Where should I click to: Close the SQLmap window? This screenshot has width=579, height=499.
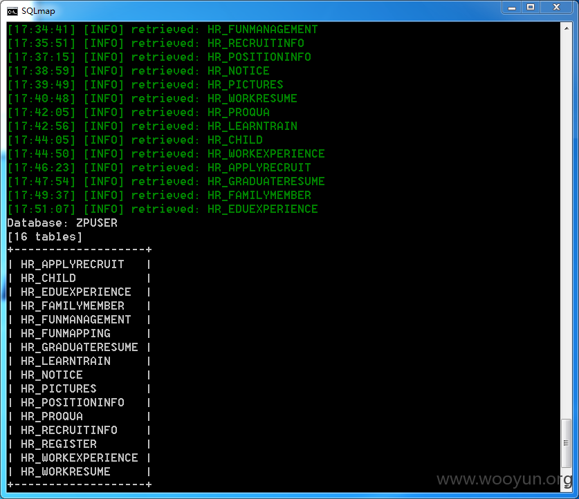pyautogui.click(x=556, y=8)
